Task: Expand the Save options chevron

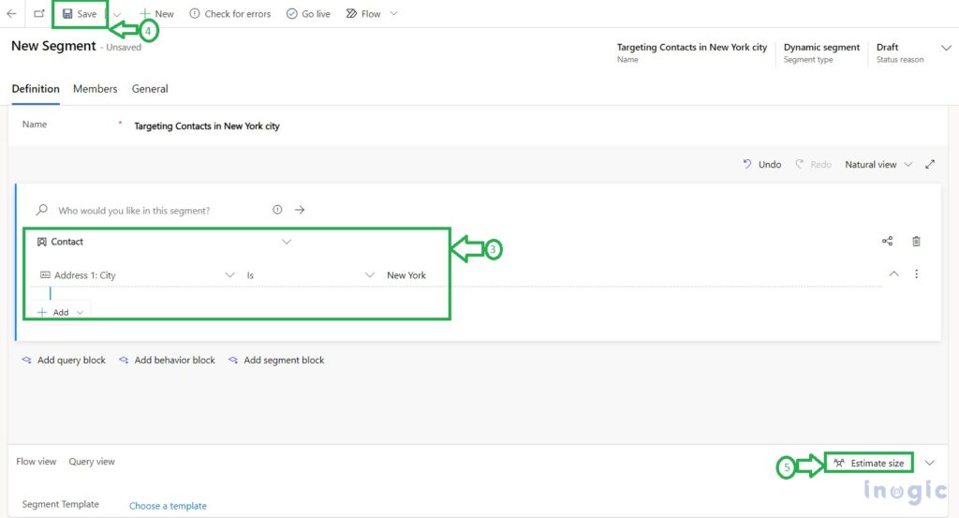Action: (x=117, y=15)
